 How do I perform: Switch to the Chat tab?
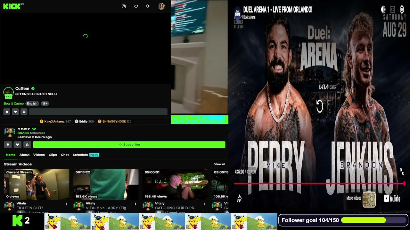pos(65,155)
